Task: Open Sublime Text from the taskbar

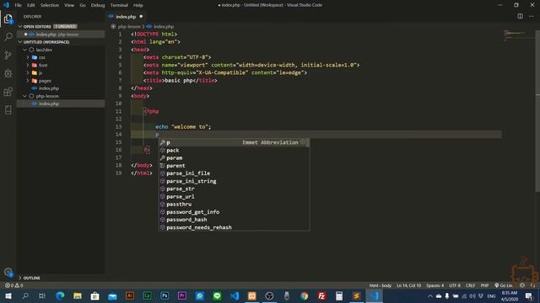Action: [x=356, y=295]
